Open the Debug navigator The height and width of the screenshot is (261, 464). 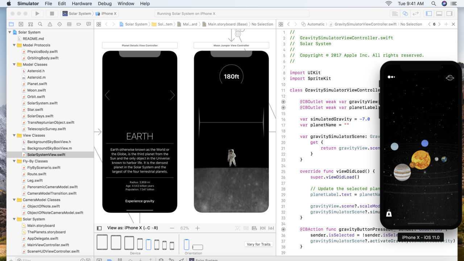69,24
